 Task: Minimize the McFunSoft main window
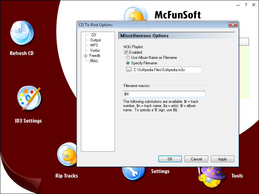coord(238,5)
